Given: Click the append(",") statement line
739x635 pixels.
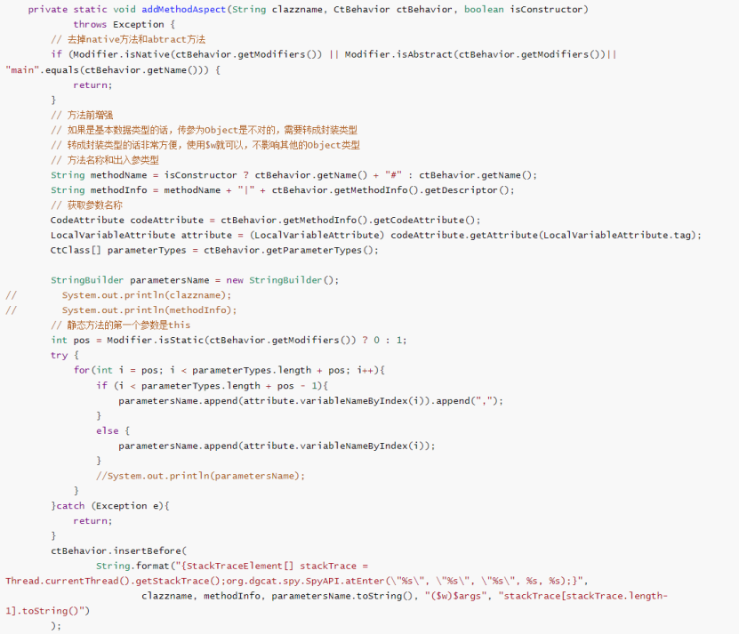Looking at the screenshot, I should click(311, 401).
